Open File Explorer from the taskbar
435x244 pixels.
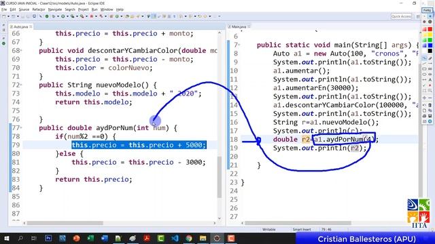pos(203,238)
